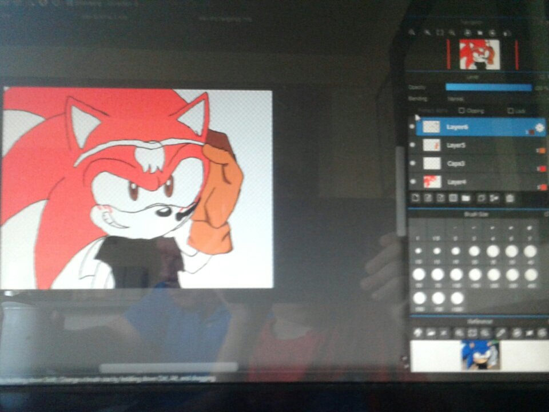Create a new layer folder
The image size is (549, 412).
coord(466,199)
